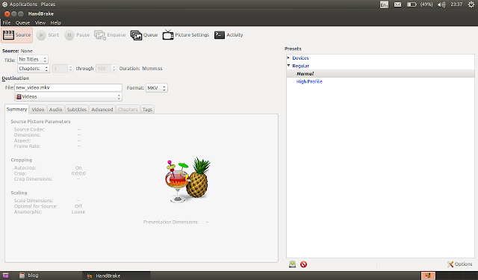Screen dimensions: 478x280
Task: Open the Queue menu in menu bar
Action: pos(22,22)
